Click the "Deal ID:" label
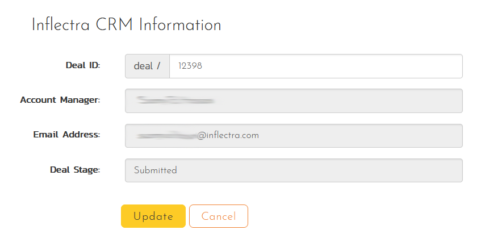485x238 pixels. (83, 65)
